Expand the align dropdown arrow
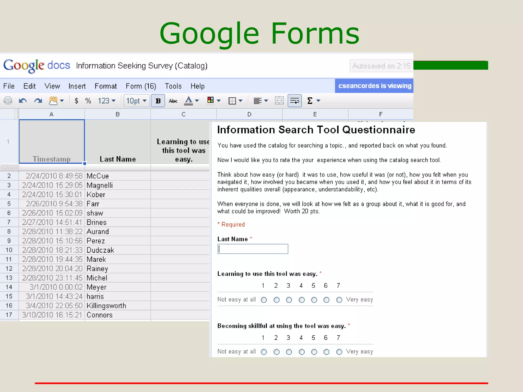The width and height of the screenshot is (523, 392). [266, 101]
